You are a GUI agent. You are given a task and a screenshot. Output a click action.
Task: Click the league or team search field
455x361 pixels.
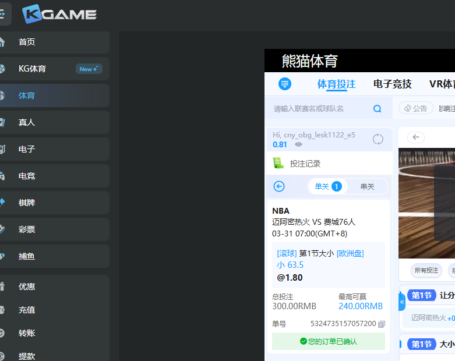[x=320, y=109]
